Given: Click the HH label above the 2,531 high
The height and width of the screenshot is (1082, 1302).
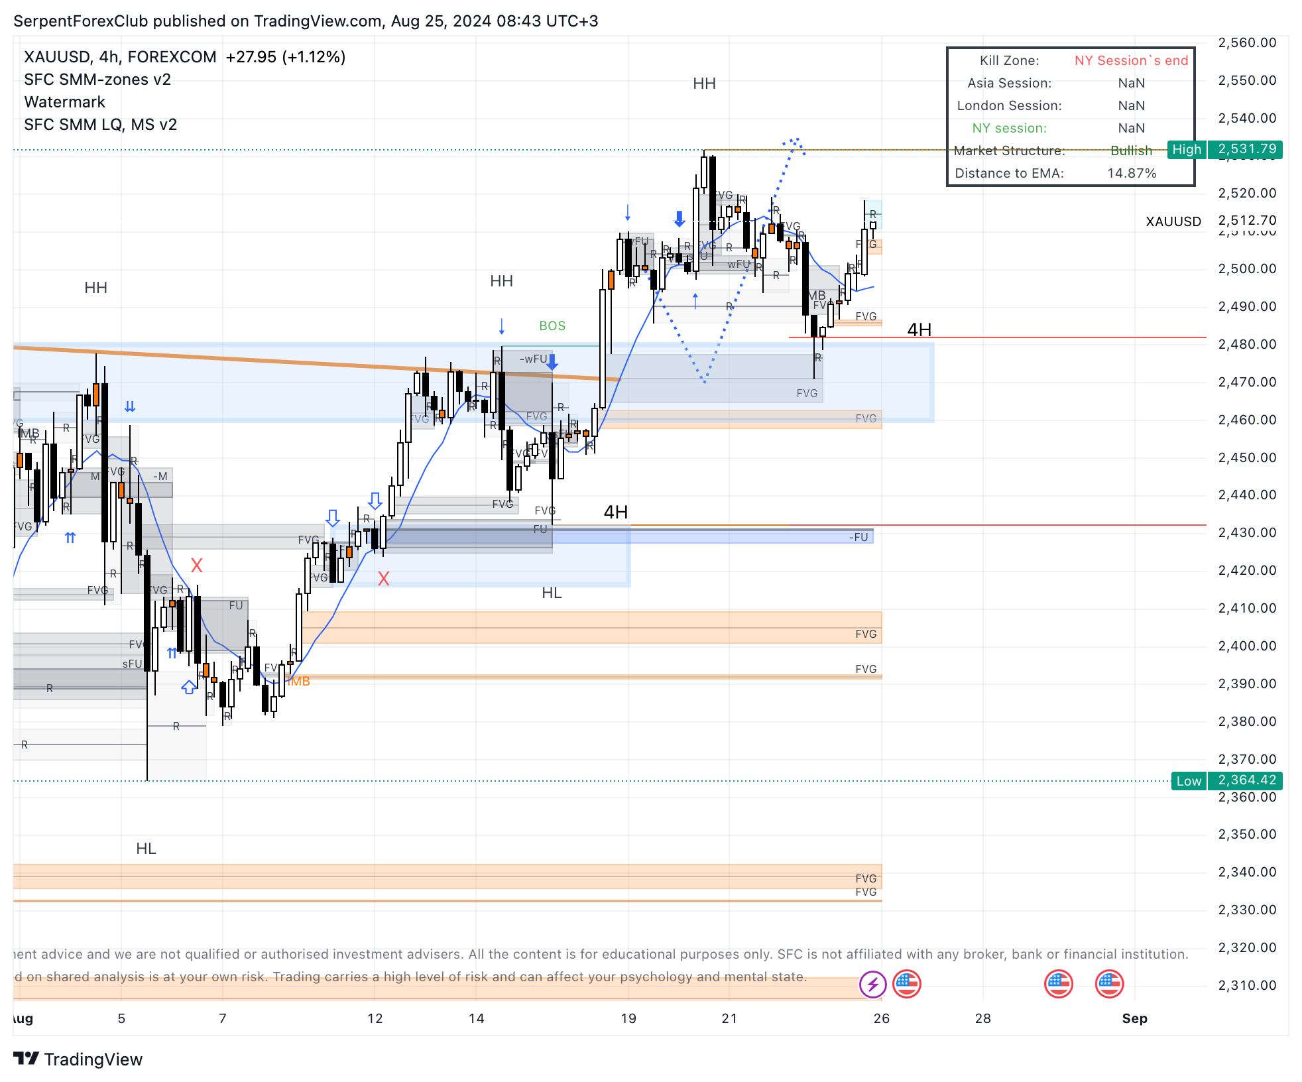Looking at the screenshot, I should [x=704, y=84].
